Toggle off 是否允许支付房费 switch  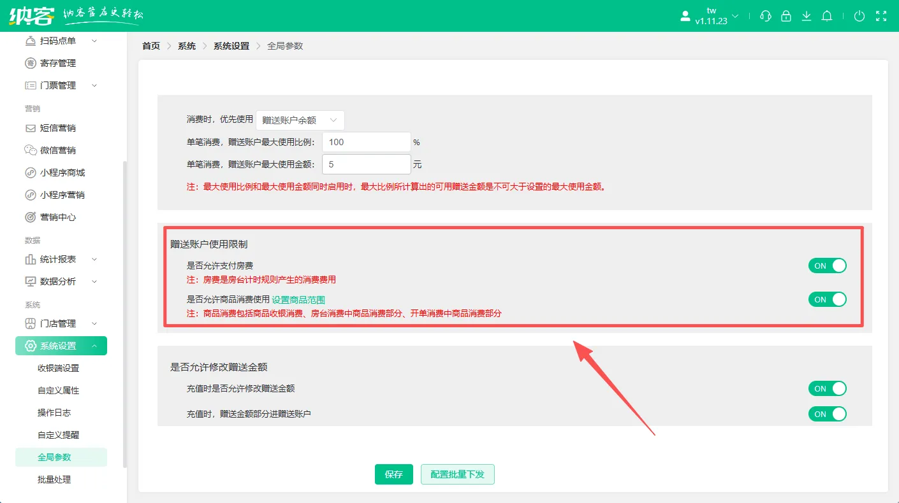827,266
